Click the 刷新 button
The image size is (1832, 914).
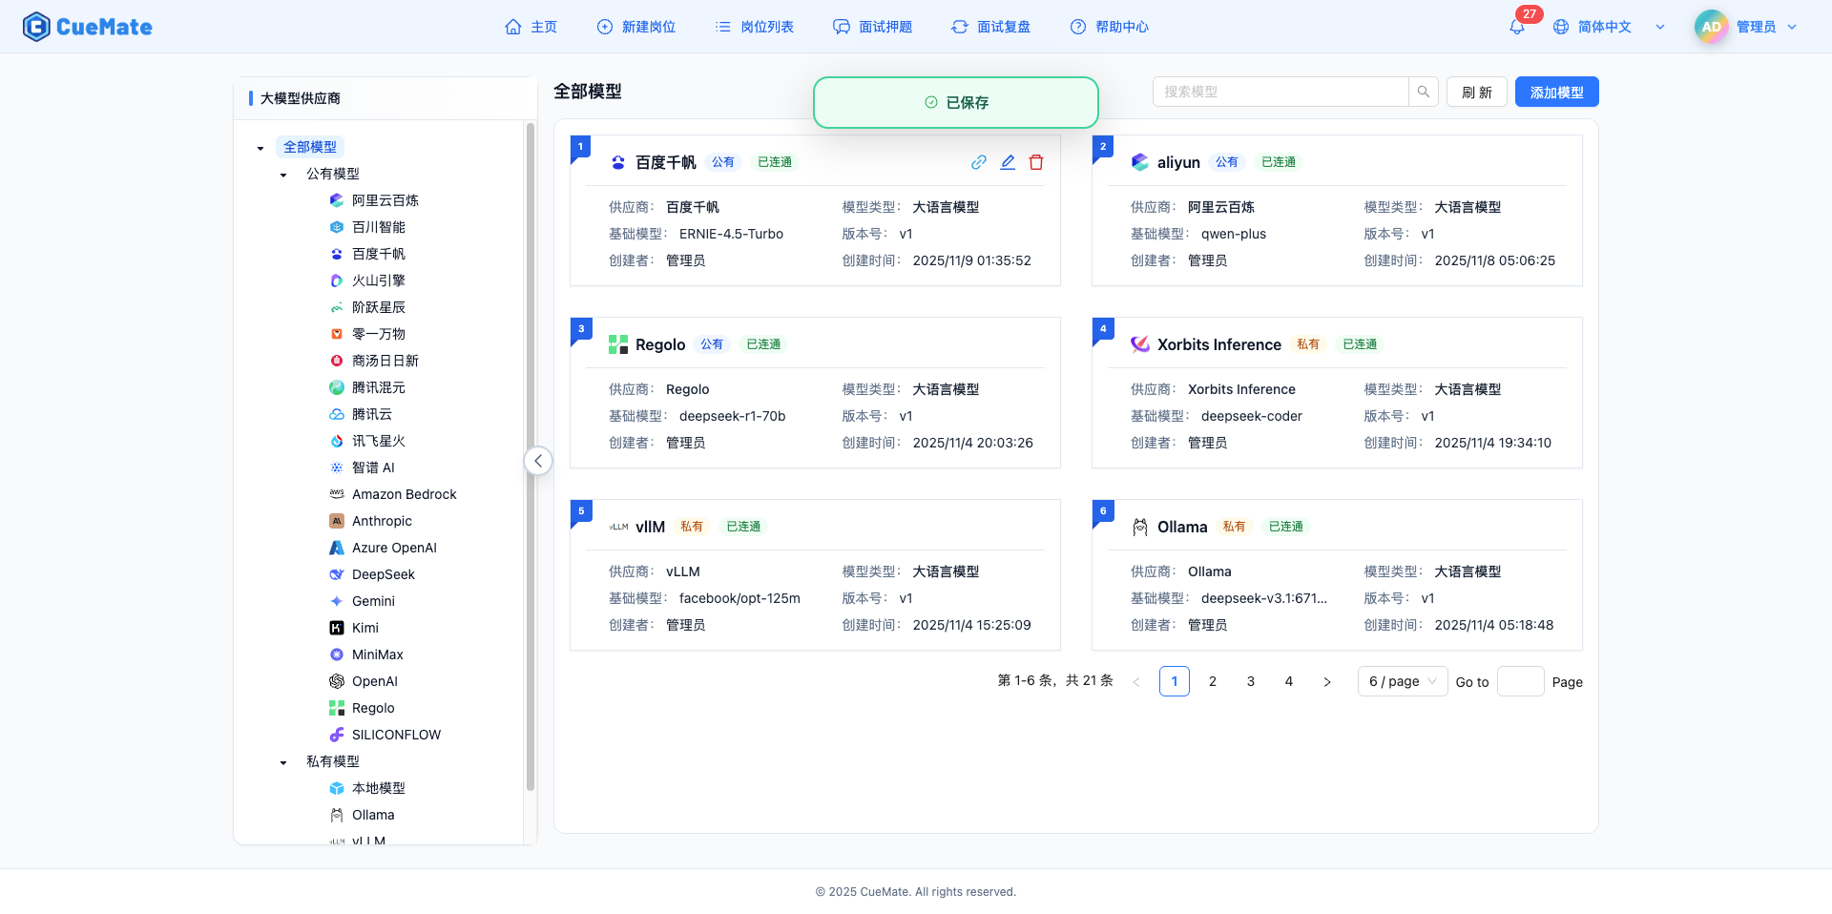[1476, 92]
